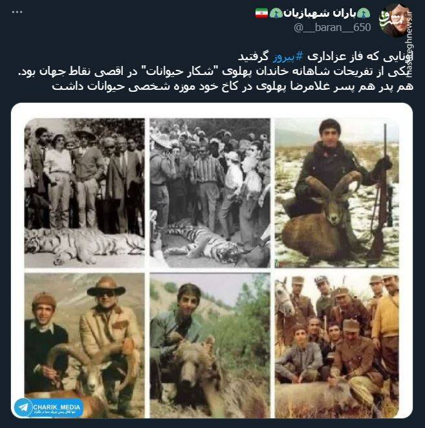Select the tweet text paragraph
Viewport: 425px width, 428px height.
pyautogui.click(x=215, y=72)
